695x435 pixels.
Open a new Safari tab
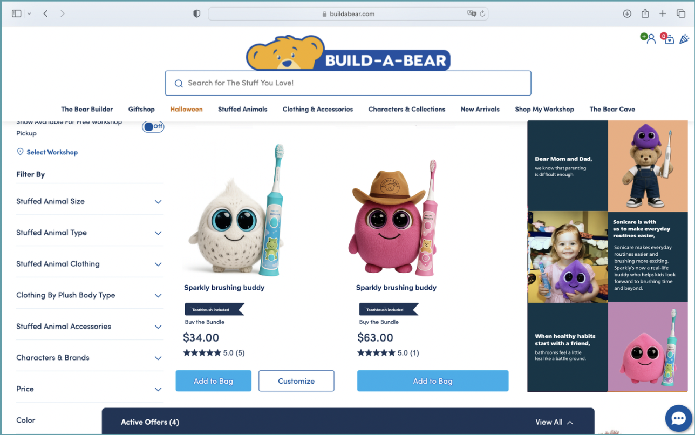coord(663,13)
